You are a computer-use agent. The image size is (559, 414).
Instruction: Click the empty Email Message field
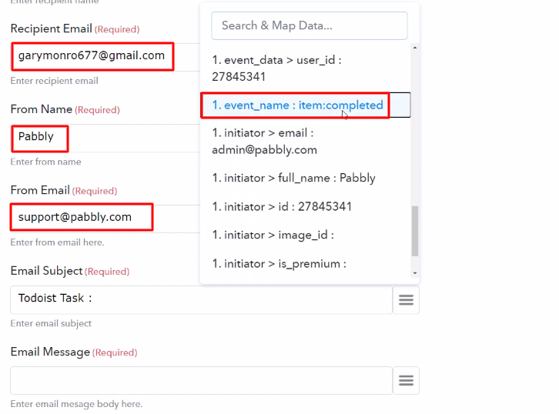click(x=201, y=380)
